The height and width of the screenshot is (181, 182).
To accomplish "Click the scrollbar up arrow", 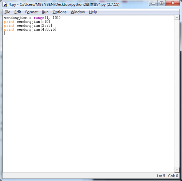I will (177, 18).
